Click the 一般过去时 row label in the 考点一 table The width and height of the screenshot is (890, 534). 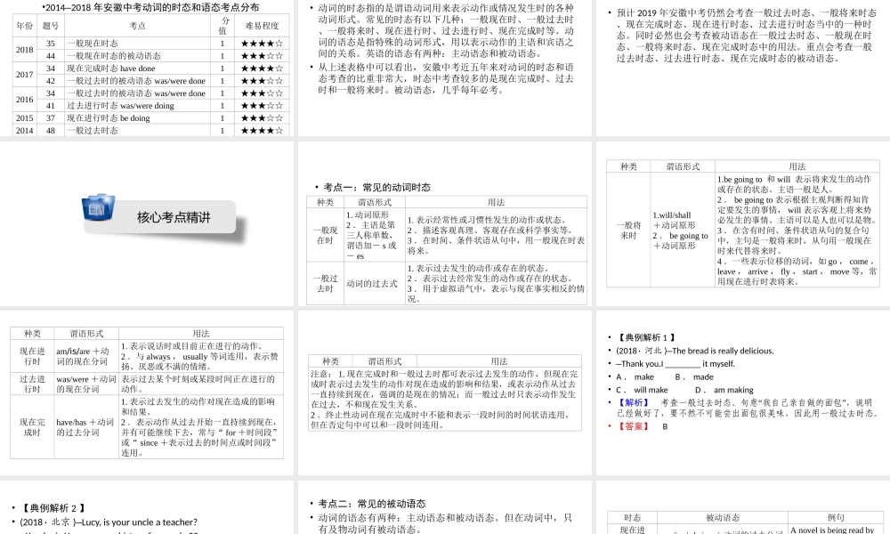(325, 283)
